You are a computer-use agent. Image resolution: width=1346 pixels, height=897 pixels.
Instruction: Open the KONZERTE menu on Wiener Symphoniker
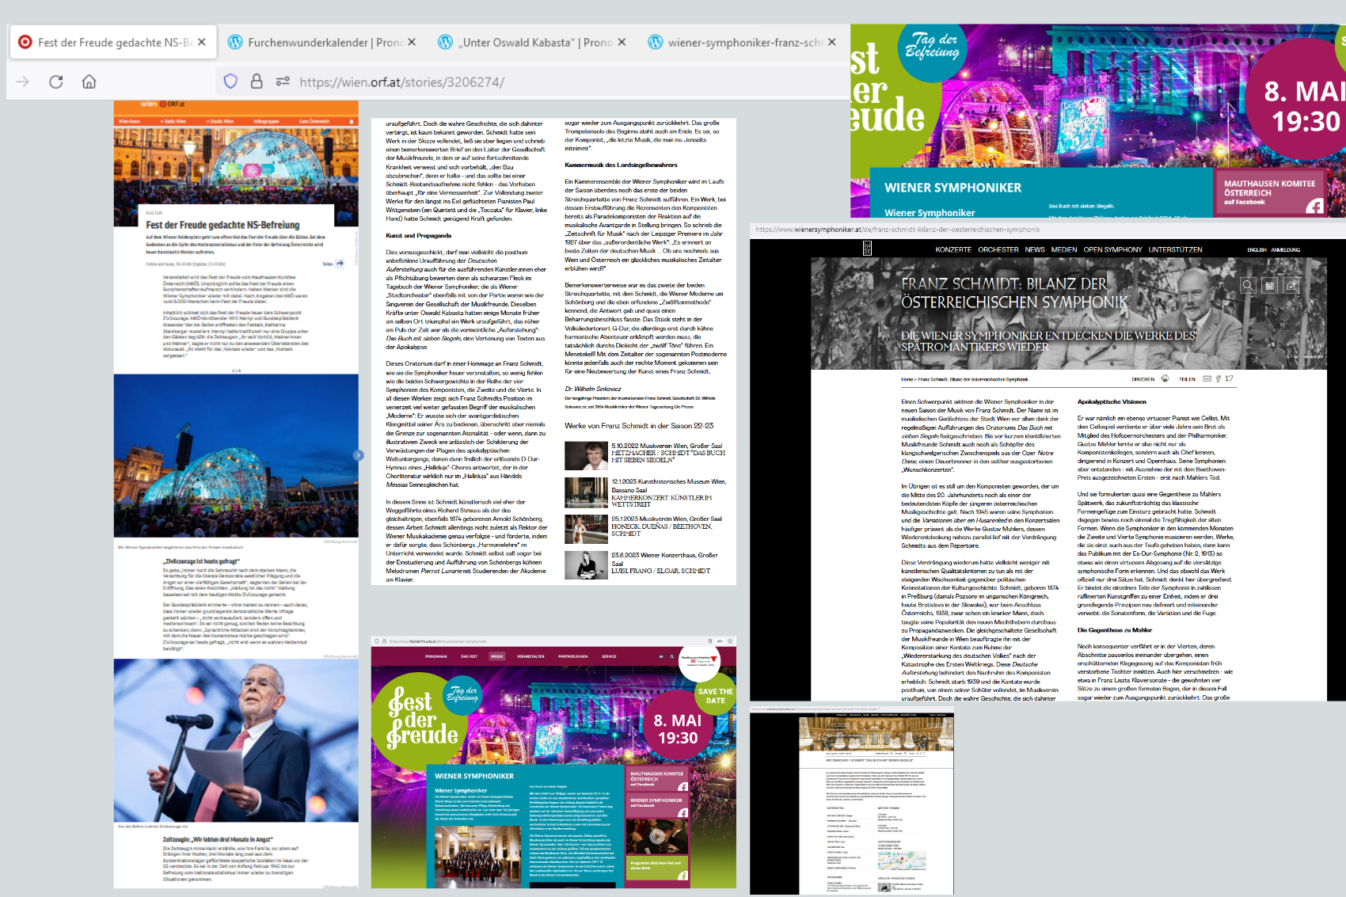click(952, 249)
